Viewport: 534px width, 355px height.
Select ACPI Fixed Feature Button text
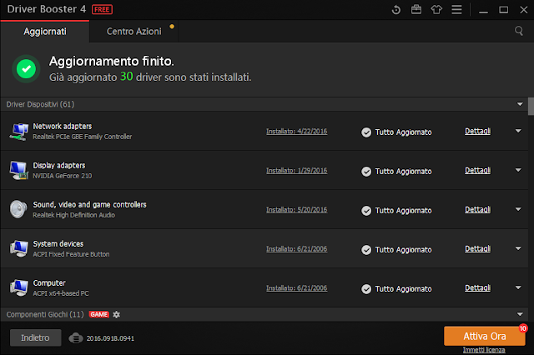click(x=71, y=254)
